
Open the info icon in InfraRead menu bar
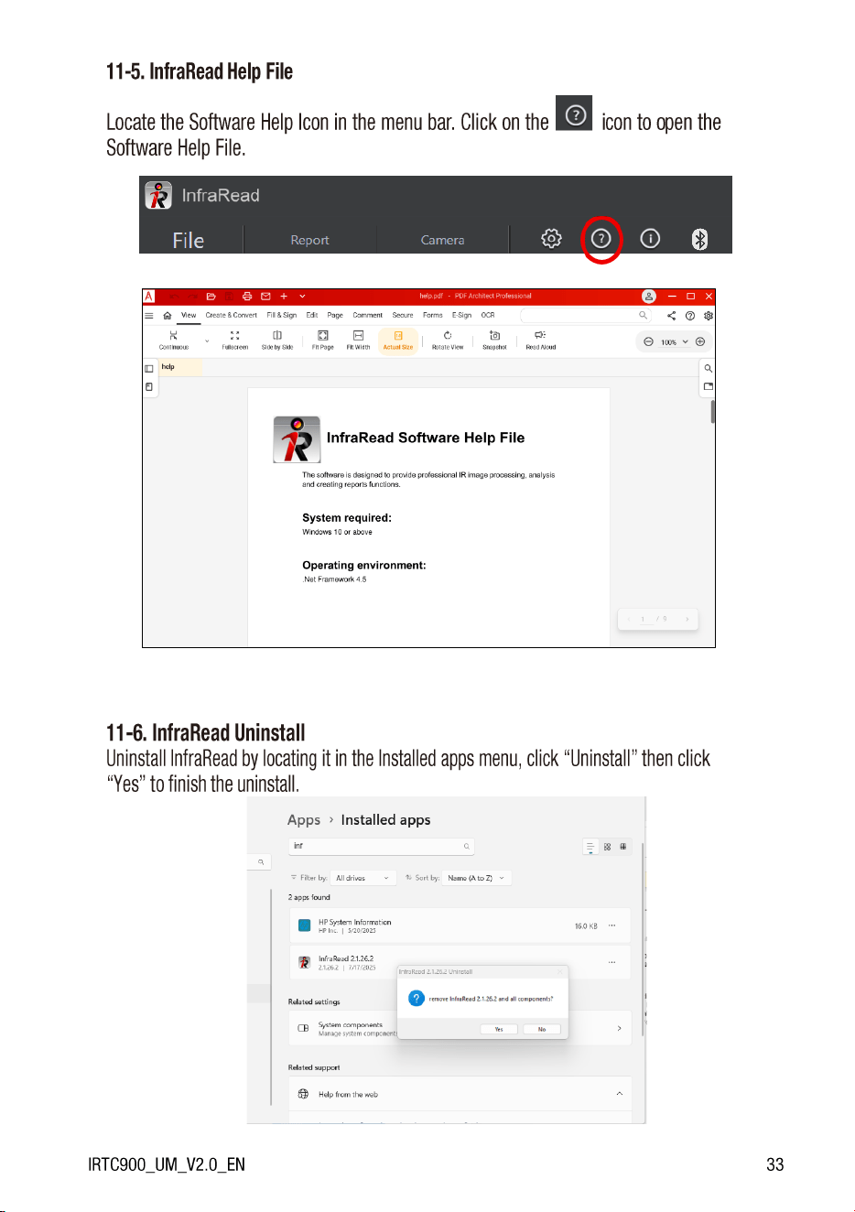pos(650,239)
